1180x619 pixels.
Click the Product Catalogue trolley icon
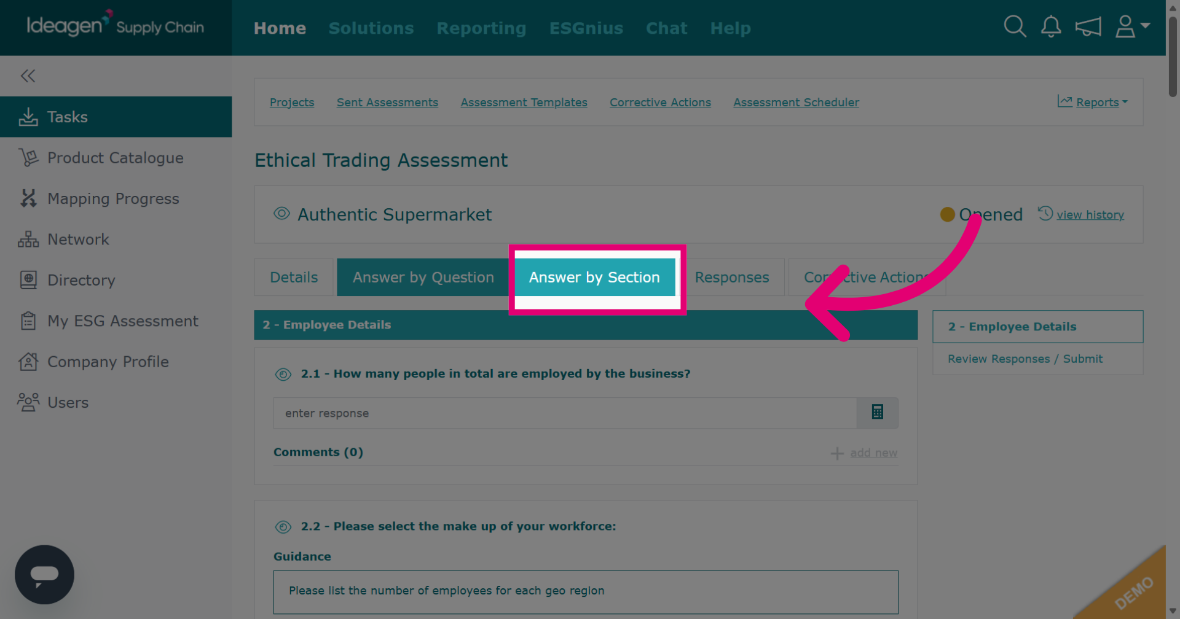pos(28,158)
